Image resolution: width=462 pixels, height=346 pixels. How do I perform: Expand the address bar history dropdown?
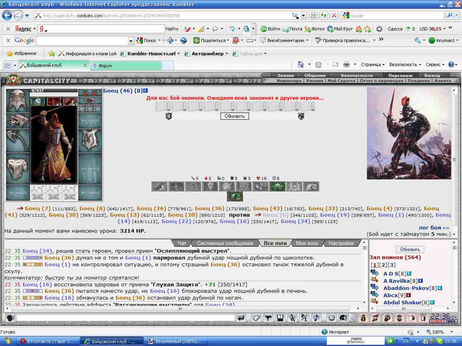(304, 15)
